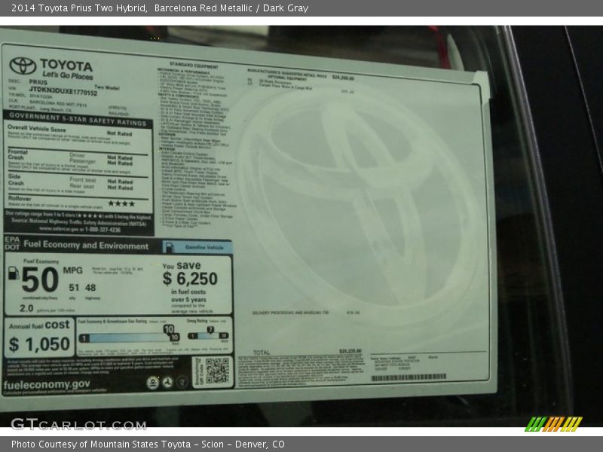Click "GOVERNMENT 5-STAR SAFETY RATINGS" header
This screenshot has width=603, height=452.
click(78, 120)
